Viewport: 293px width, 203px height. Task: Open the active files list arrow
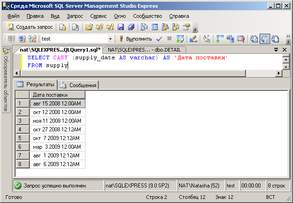pyautogui.click(x=276, y=50)
